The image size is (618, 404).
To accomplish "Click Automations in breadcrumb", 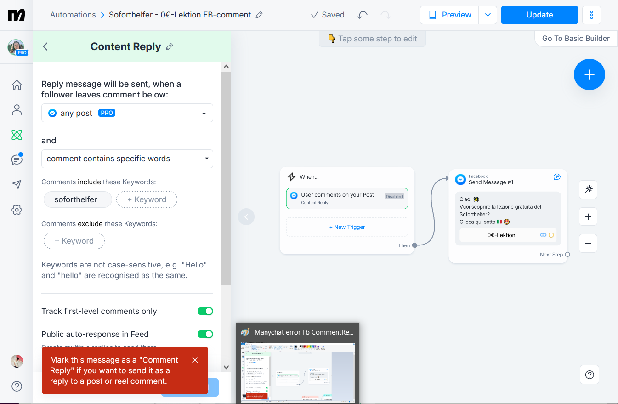I will 73,15.
